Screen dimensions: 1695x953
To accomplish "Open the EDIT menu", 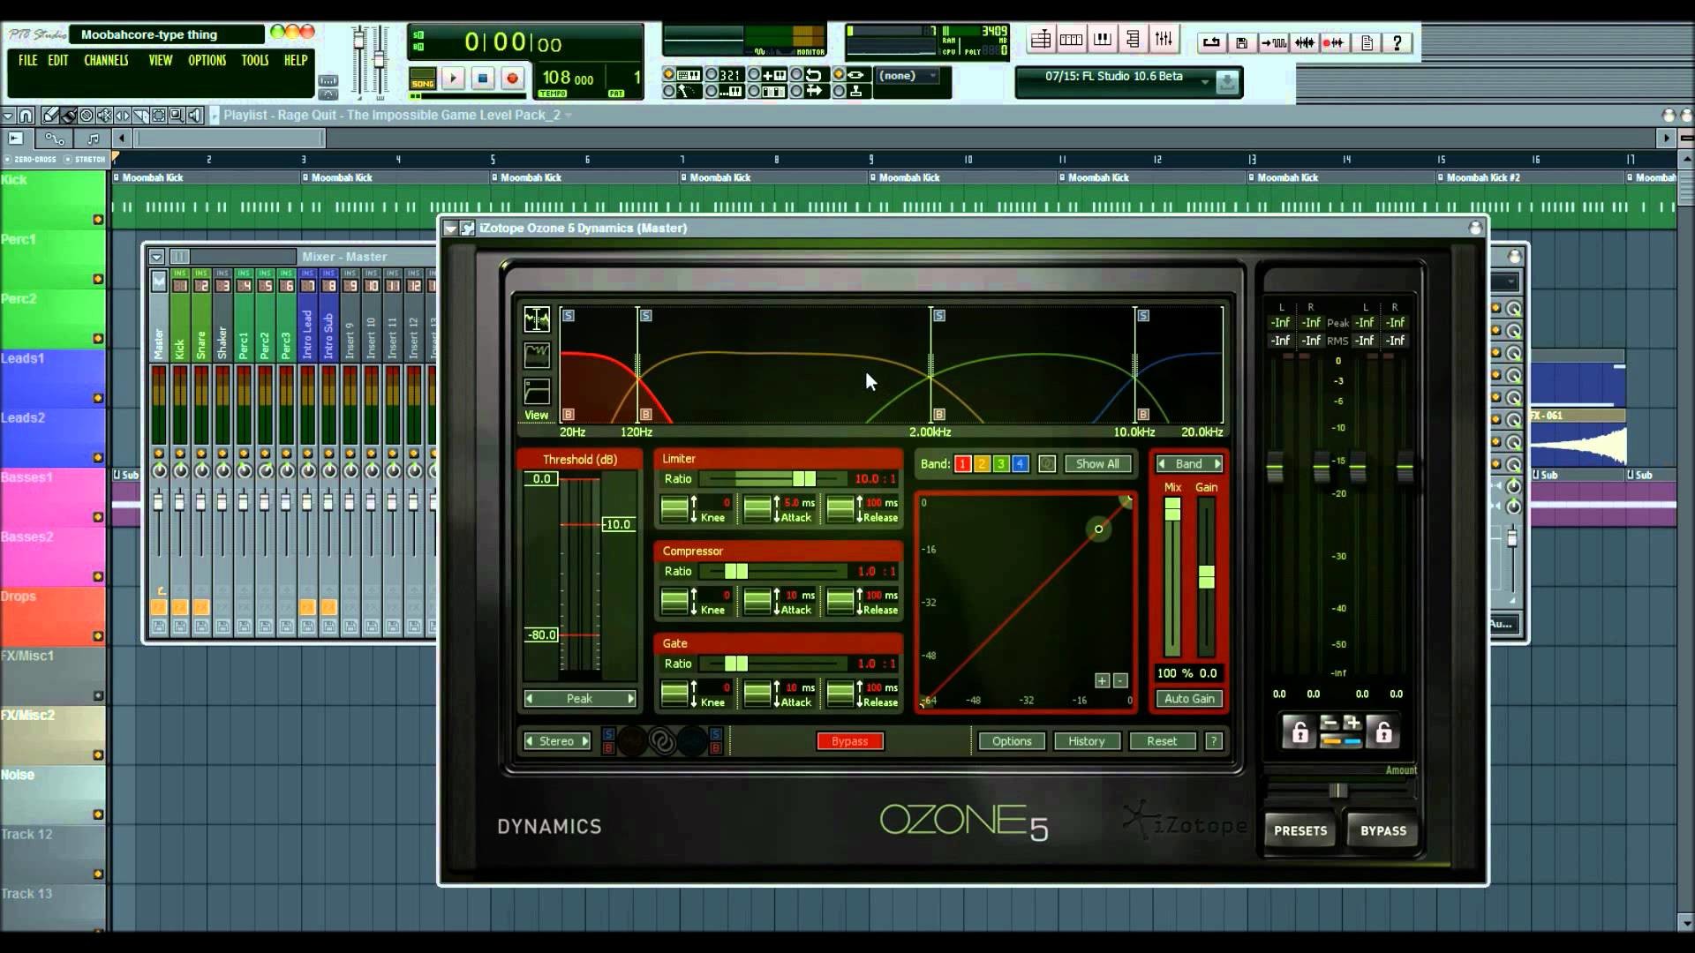I will pyautogui.click(x=58, y=60).
